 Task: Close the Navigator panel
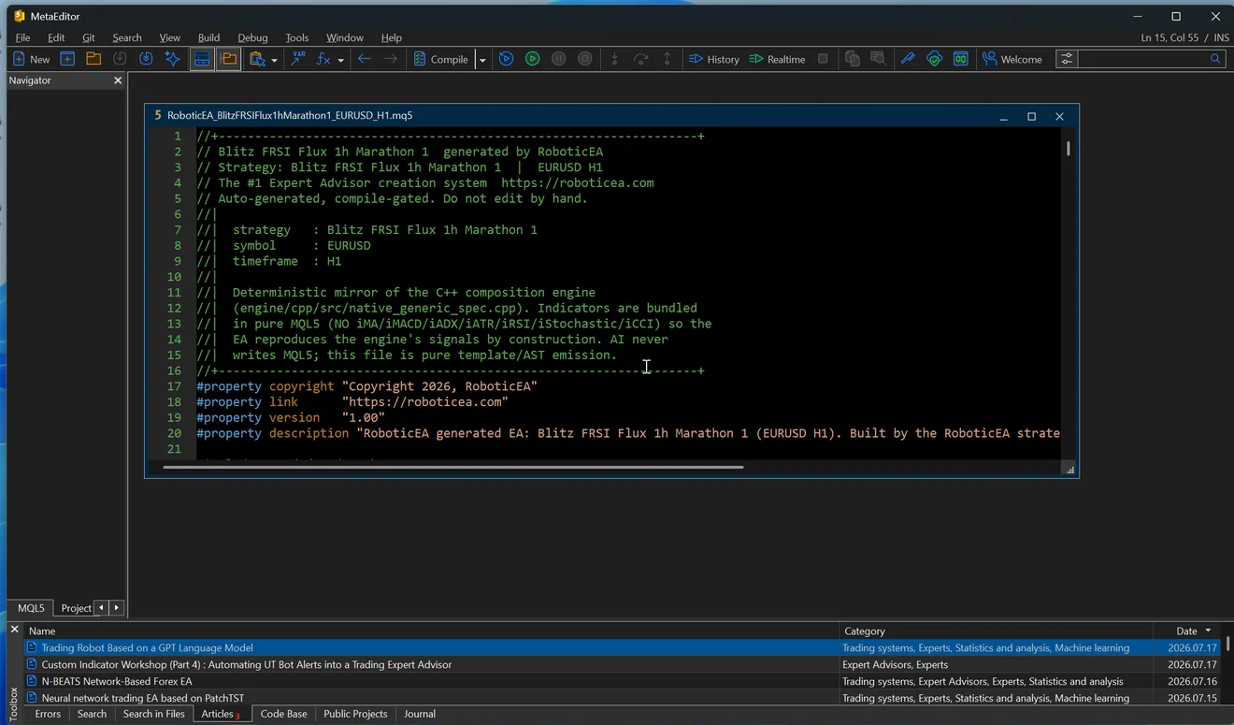point(118,80)
